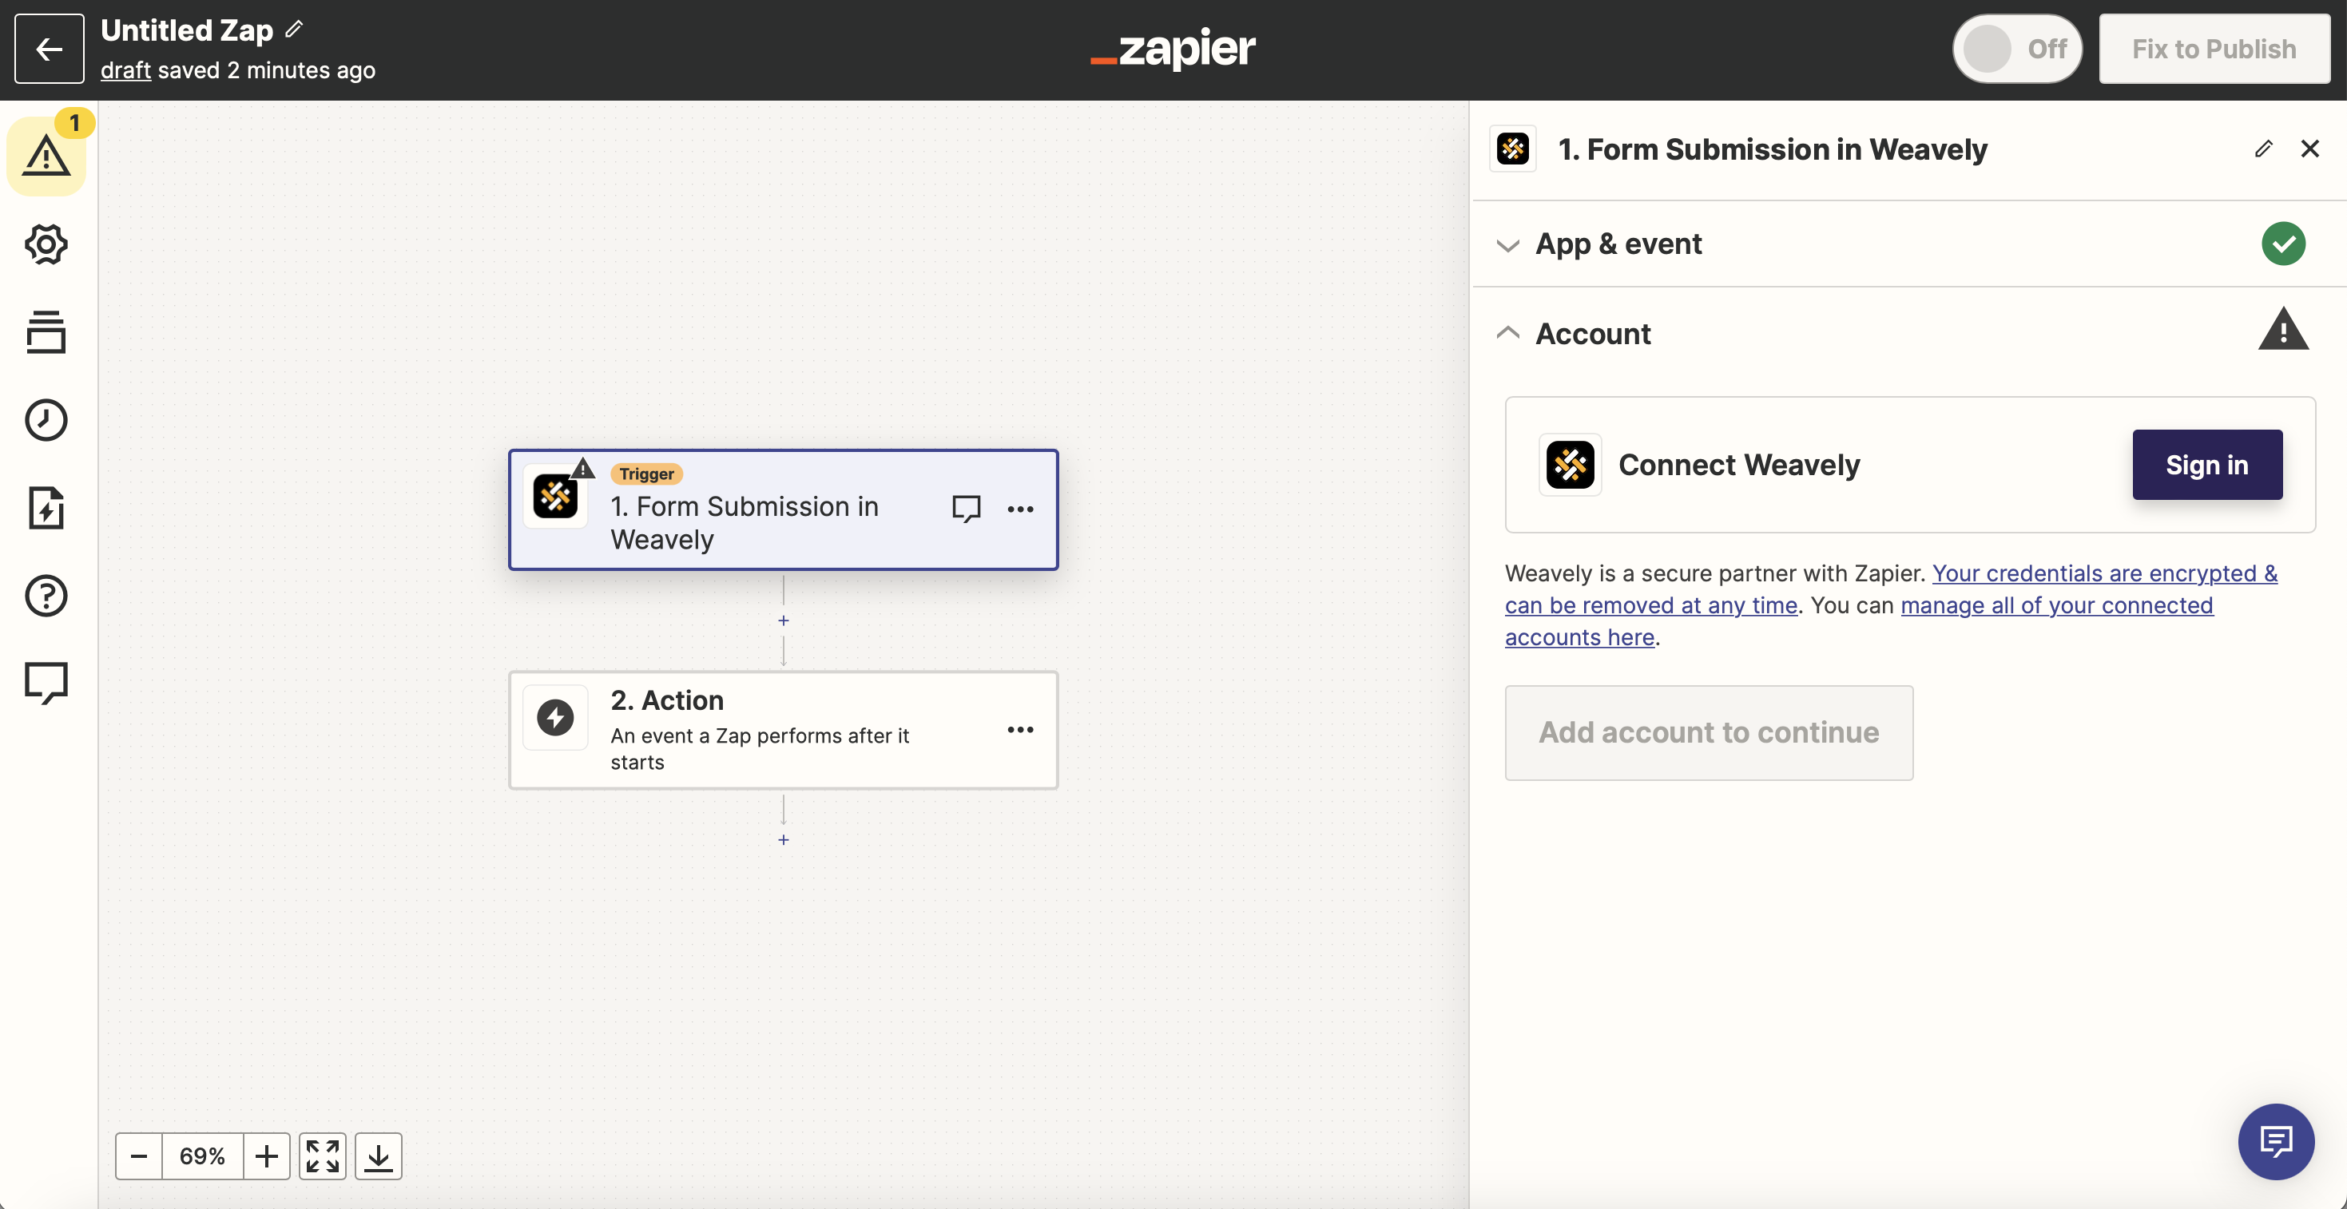
Task: Rename the step with panel pencil icon
Action: pos(2263,149)
